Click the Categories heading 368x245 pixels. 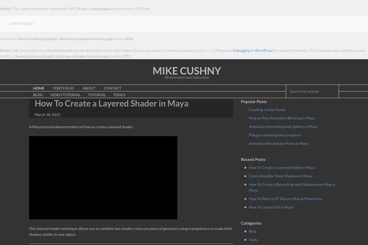(251, 223)
